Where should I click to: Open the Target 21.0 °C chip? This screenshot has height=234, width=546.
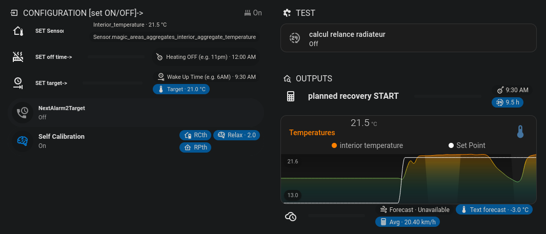(x=181, y=89)
